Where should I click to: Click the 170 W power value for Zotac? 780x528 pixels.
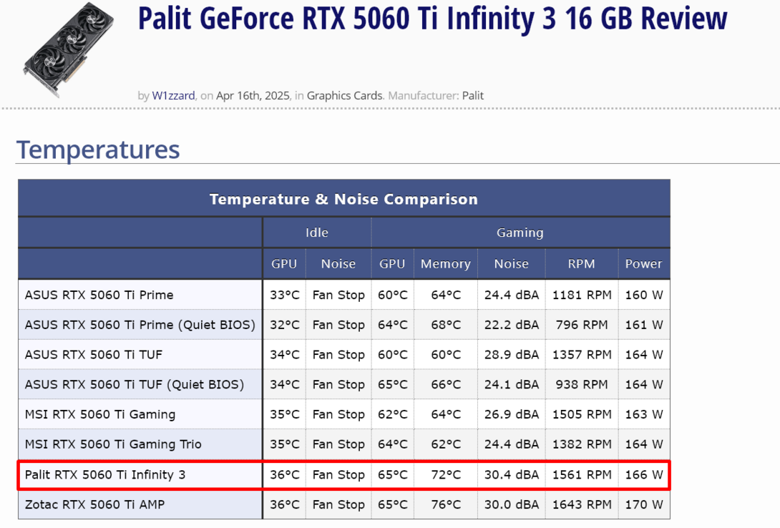click(643, 504)
